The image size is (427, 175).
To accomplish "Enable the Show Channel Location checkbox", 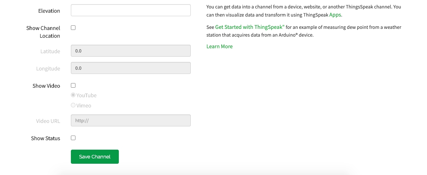I will pos(73,28).
